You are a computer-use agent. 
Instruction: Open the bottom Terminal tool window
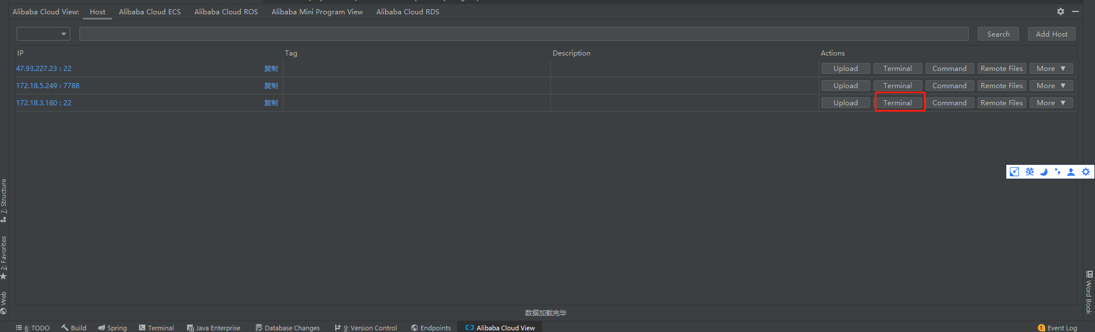(156, 328)
